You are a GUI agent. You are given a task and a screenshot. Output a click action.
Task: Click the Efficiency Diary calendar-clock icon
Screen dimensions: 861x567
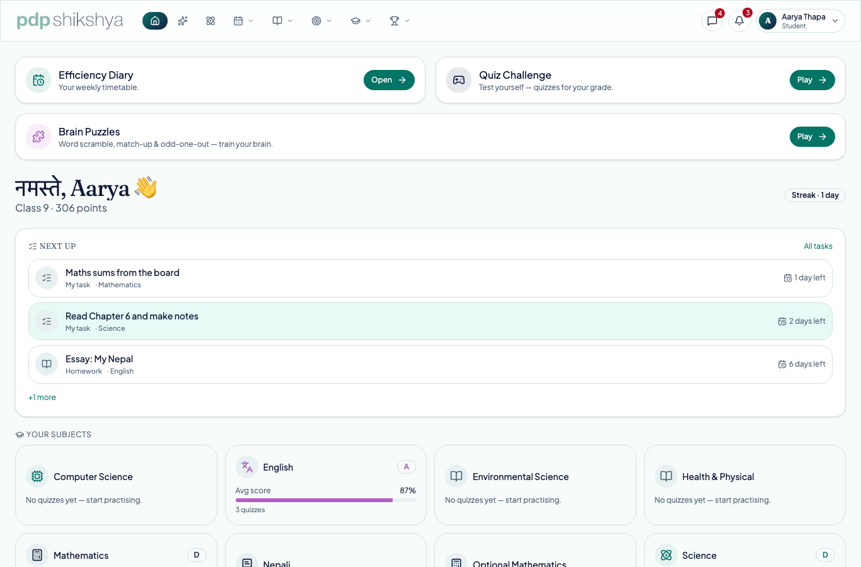(38, 80)
